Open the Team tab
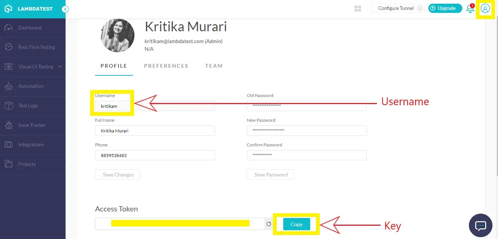 214,65
